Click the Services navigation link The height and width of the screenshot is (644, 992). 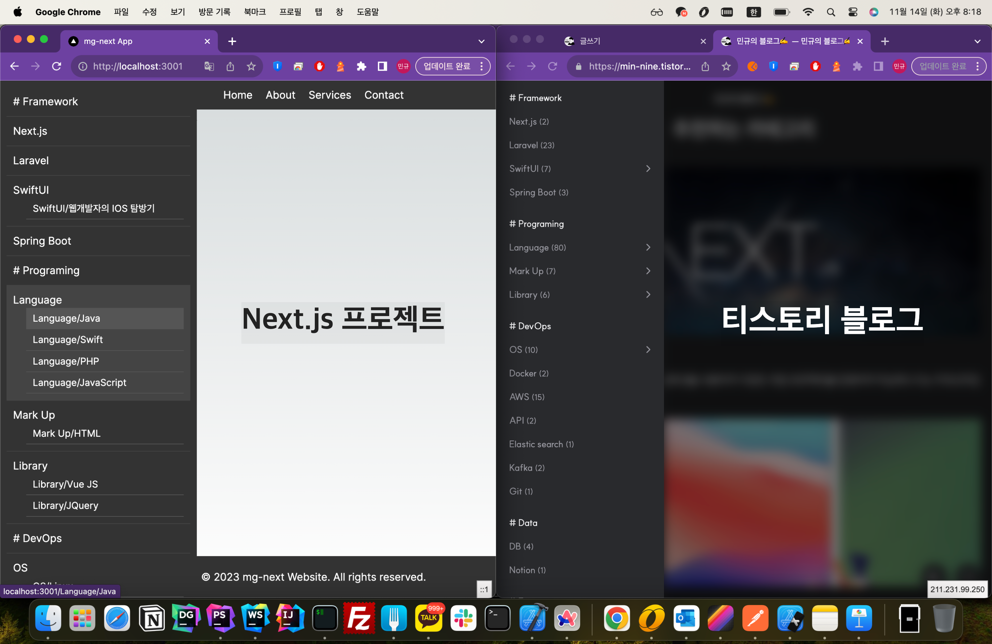click(329, 95)
